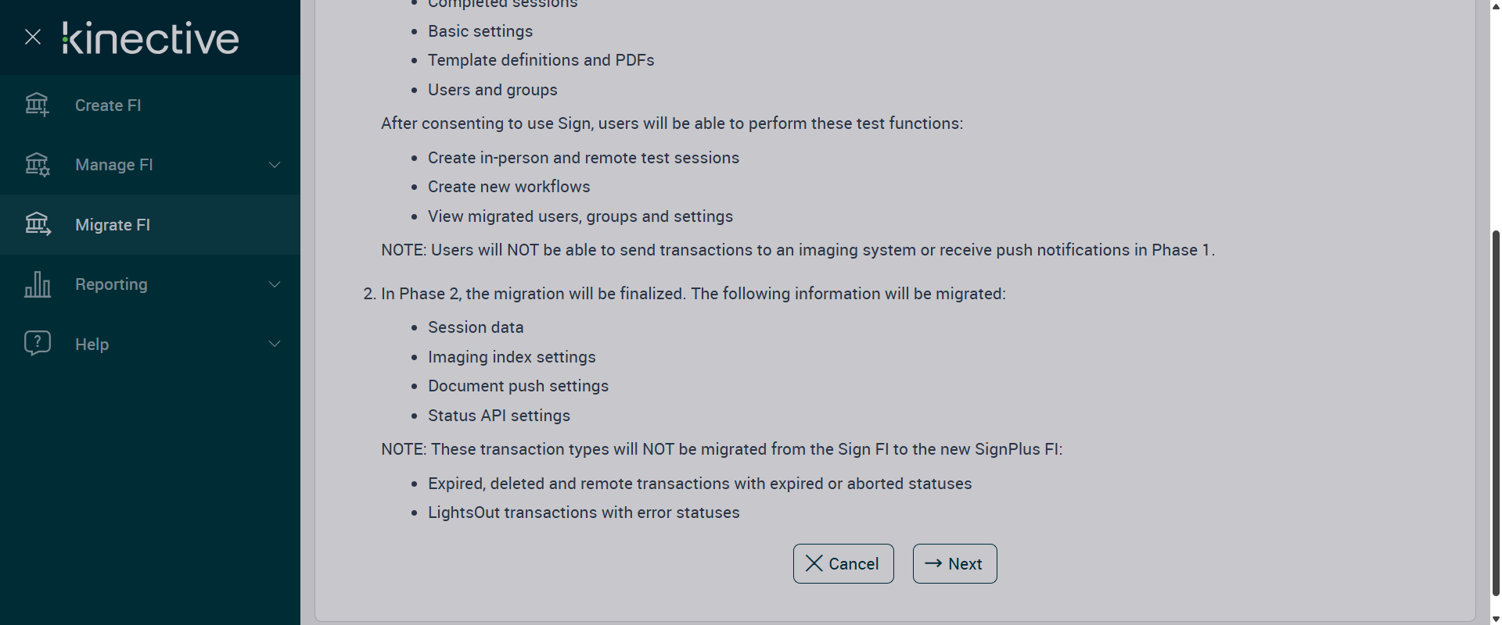This screenshot has height=625, width=1502.
Task: Select the Reporting menu label
Action: [111, 284]
